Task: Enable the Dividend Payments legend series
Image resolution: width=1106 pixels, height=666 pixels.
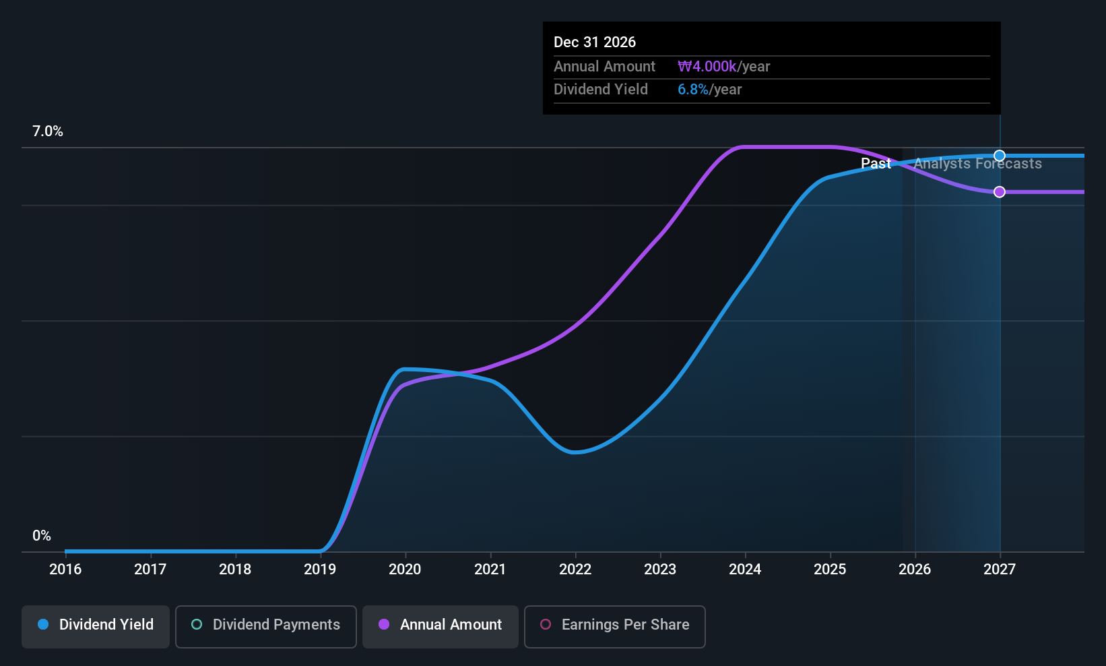Action: click(266, 625)
